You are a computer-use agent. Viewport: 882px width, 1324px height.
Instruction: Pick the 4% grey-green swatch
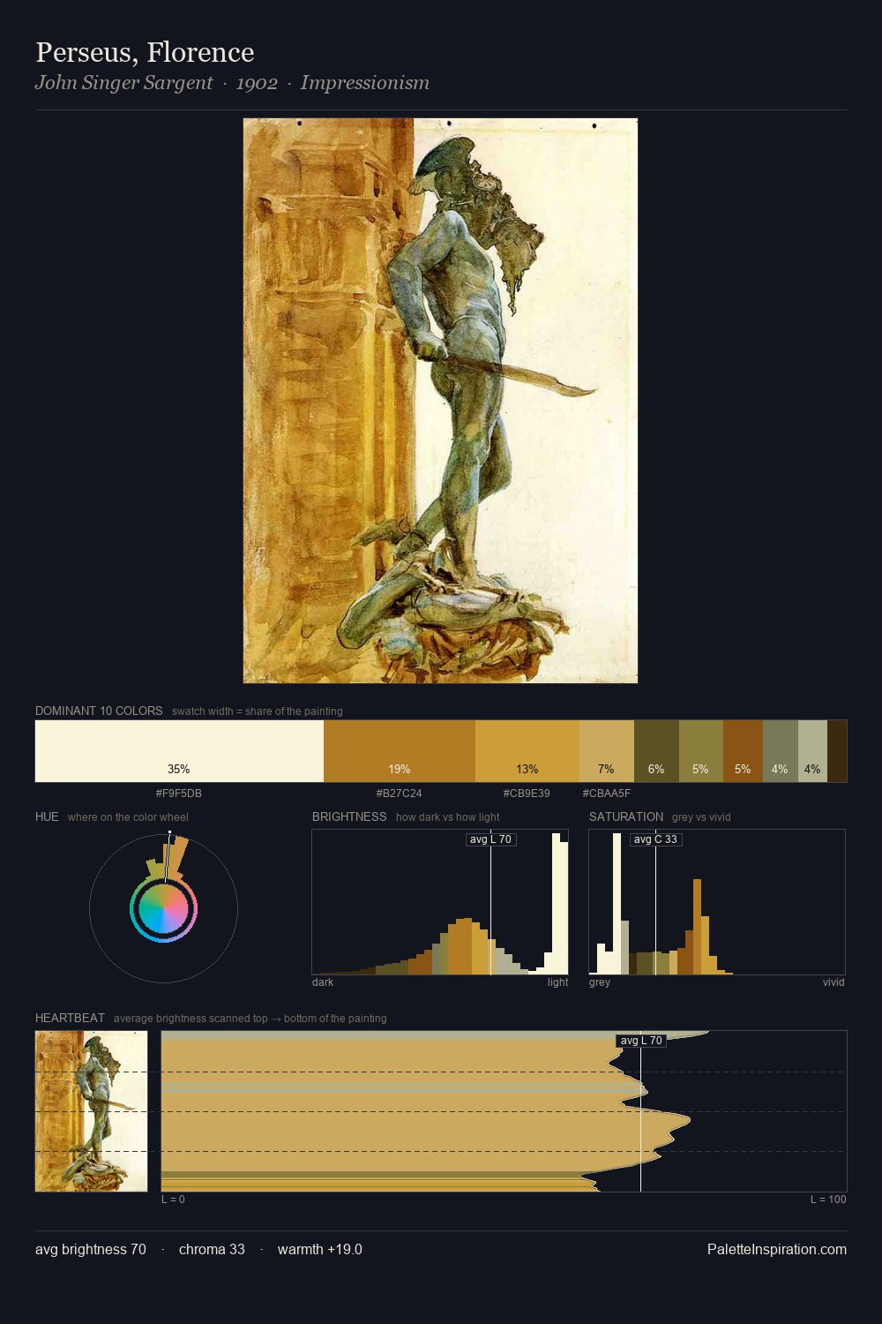pyautogui.click(x=781, y=751)
